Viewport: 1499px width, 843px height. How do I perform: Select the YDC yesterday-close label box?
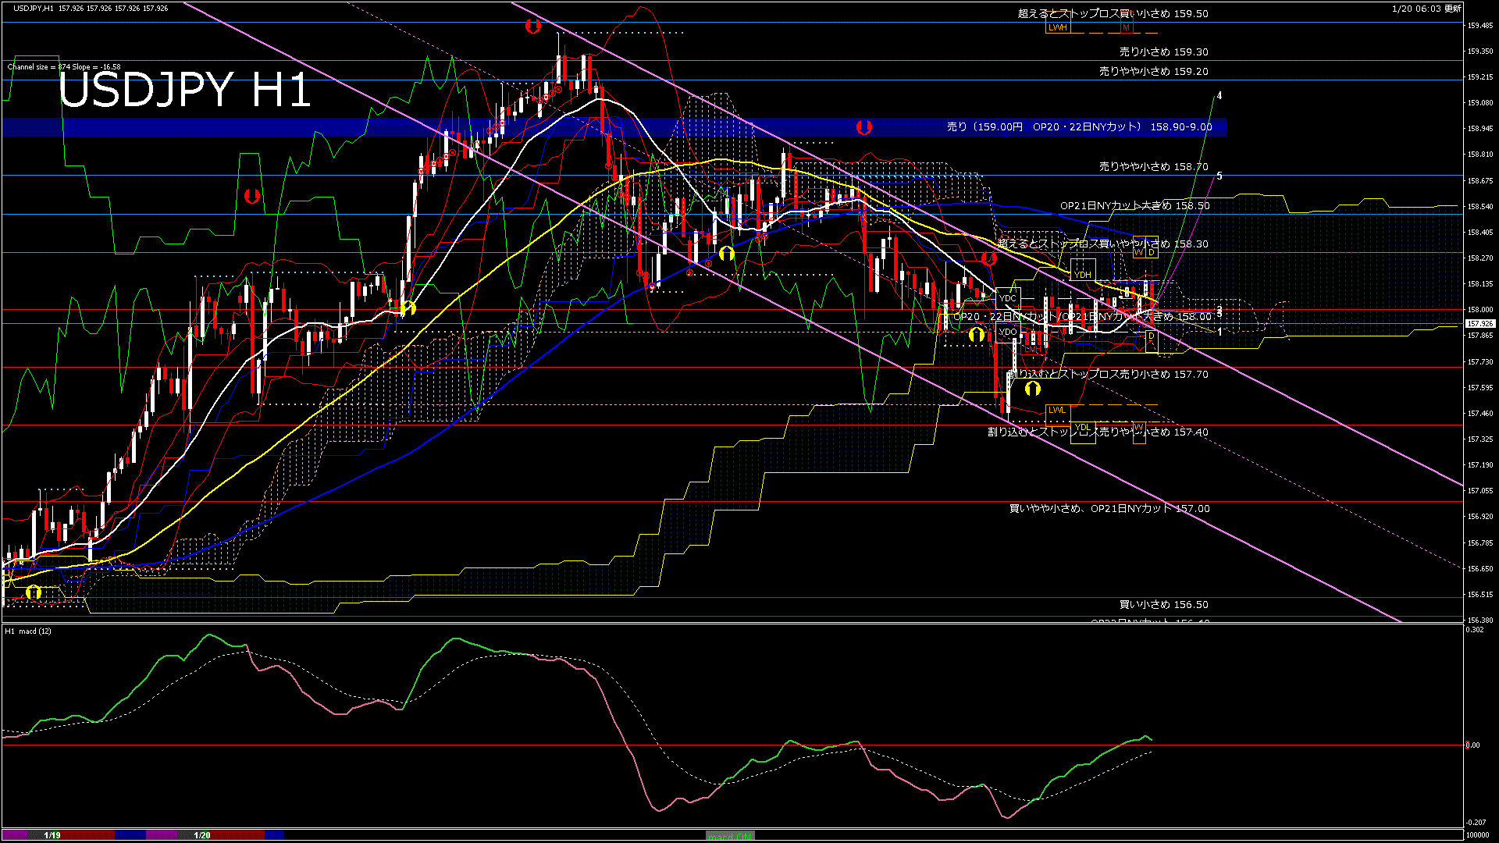click(1008, 298)
